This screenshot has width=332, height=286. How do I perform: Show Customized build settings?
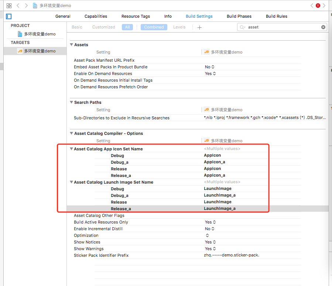tap(103, 27)
